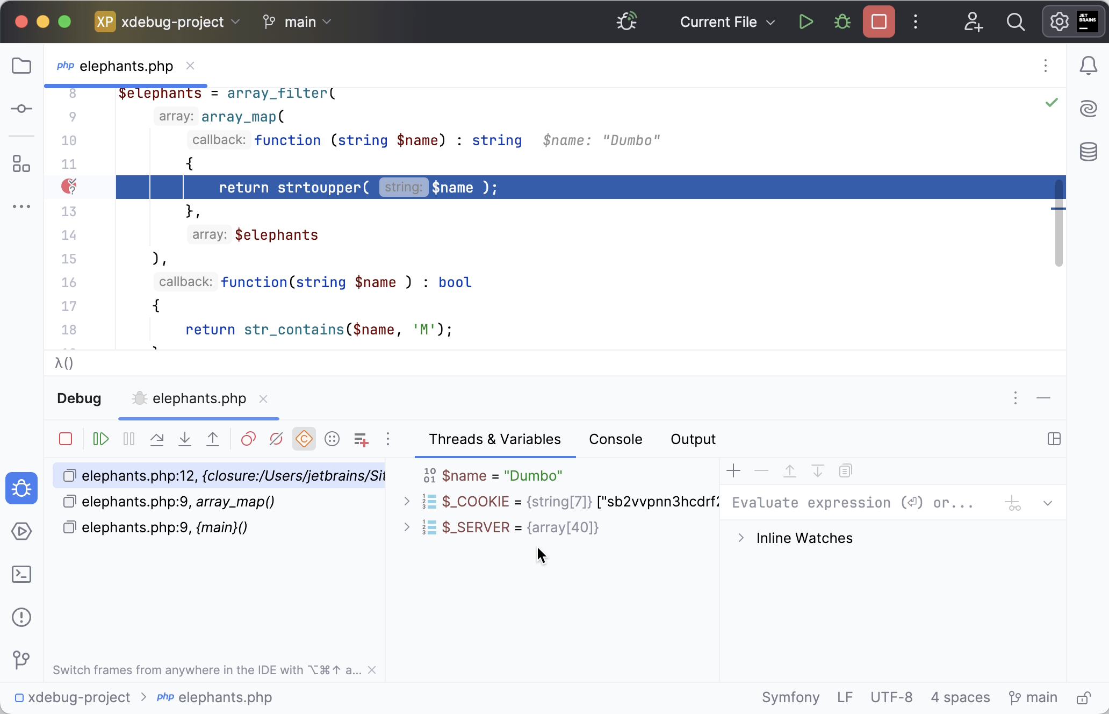
Task: Toggle the debug panel layout view
Action: tap(1053, 439)
